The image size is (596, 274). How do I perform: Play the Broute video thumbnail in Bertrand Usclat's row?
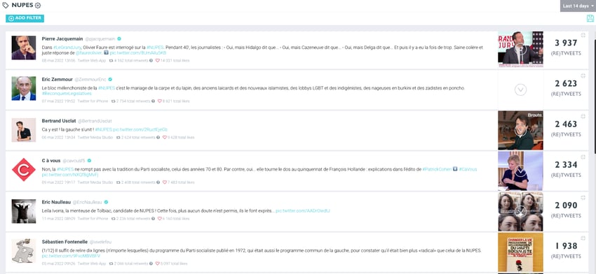[520, 131]
